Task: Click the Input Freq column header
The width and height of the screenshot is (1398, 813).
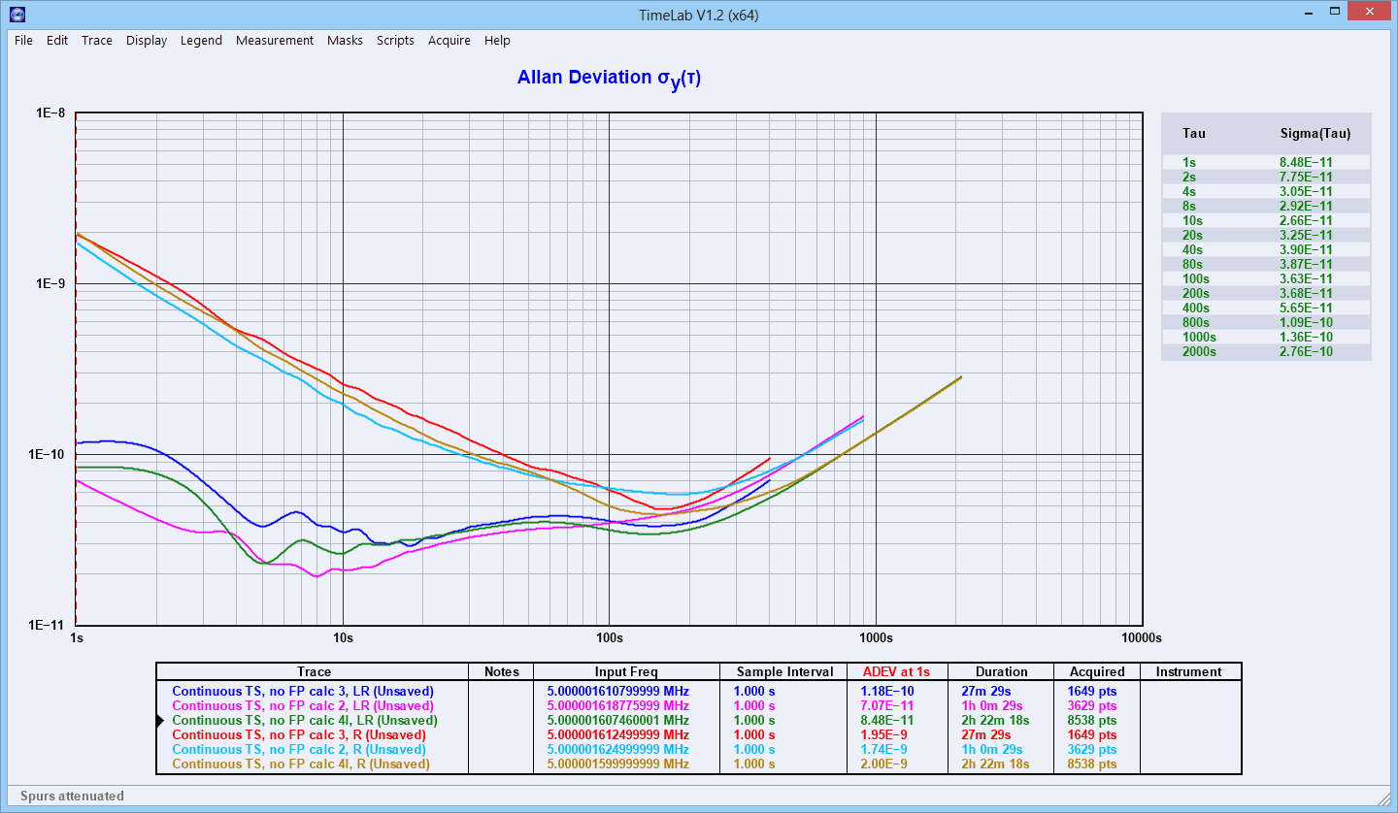Action: coord(626,671)
